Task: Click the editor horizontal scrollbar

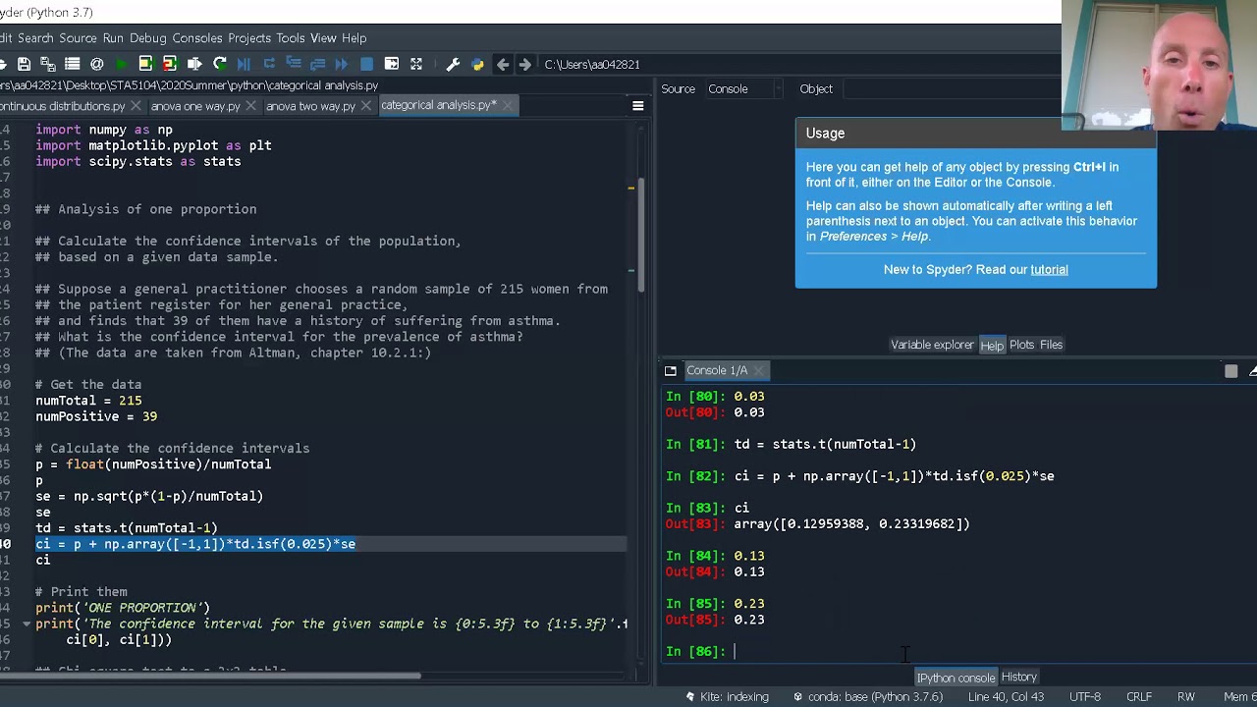Action: (x=210, y=675)
